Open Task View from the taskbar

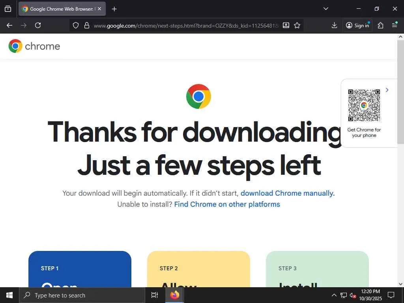155,295
